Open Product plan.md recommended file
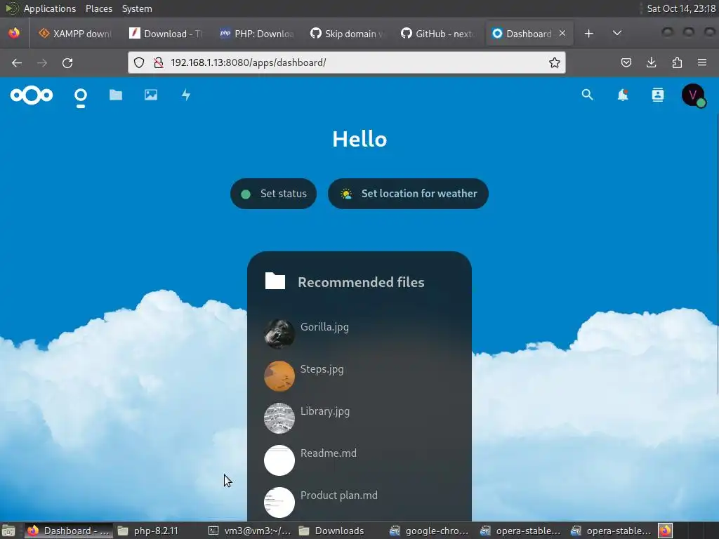719x539 pixels. [x=359, y=503]
